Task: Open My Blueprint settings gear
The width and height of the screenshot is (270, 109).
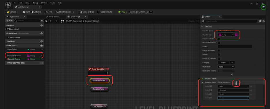Action: tap(42, 21)
